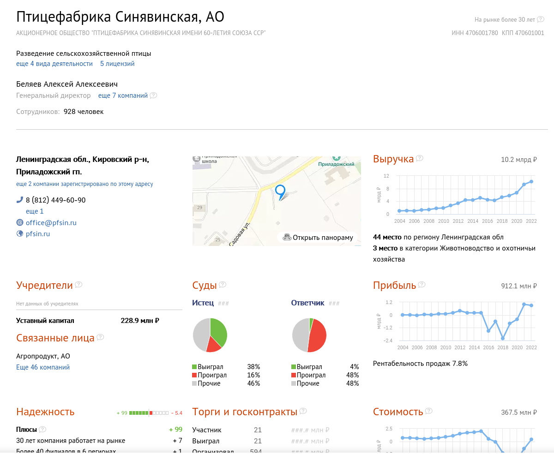The height and width of the screenshot is (454, 554).
Task: Click help icon next to Учредители heading
Action: click(x=78, y=285)
